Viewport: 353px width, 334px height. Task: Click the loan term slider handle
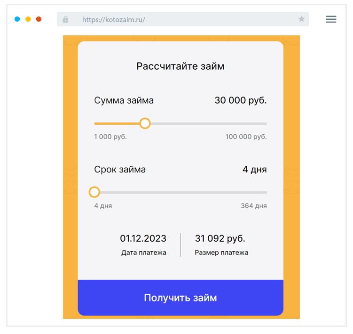(94, 192)
